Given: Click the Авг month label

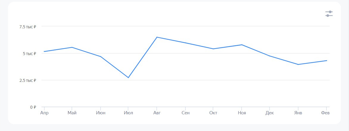Looking at the screenshot, I should point(157,113).
